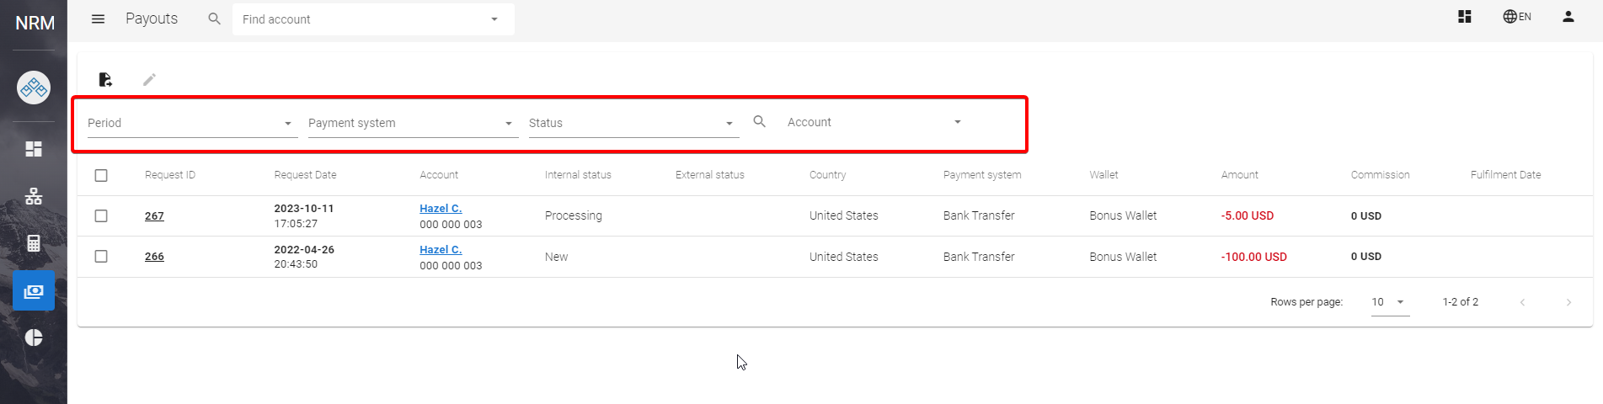Expand the Payment system filter dropdown
1603x404 pixels.
pos(412,123)
